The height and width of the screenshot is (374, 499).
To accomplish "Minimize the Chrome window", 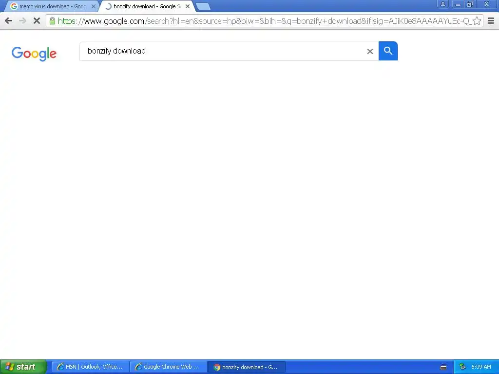I will [x=458, y=4].
